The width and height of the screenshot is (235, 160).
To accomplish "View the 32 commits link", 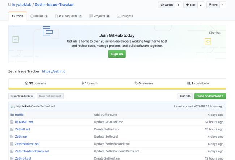I will [x=35, y=83].
